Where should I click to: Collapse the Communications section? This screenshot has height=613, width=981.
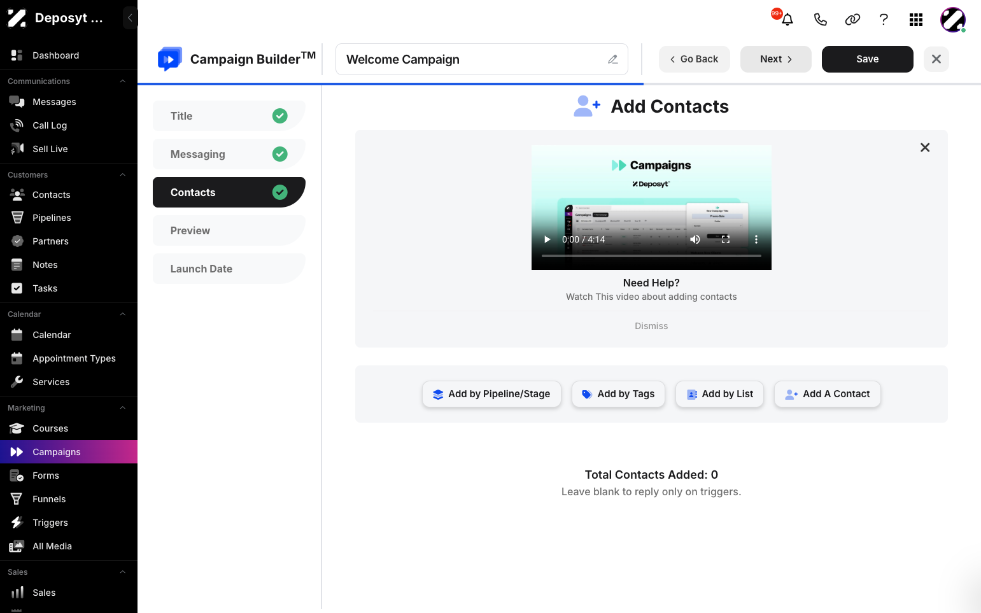click(123, 81)
